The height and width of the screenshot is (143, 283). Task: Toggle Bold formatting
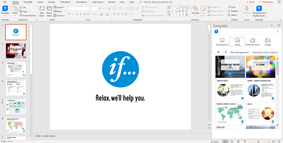coord(69,14)
